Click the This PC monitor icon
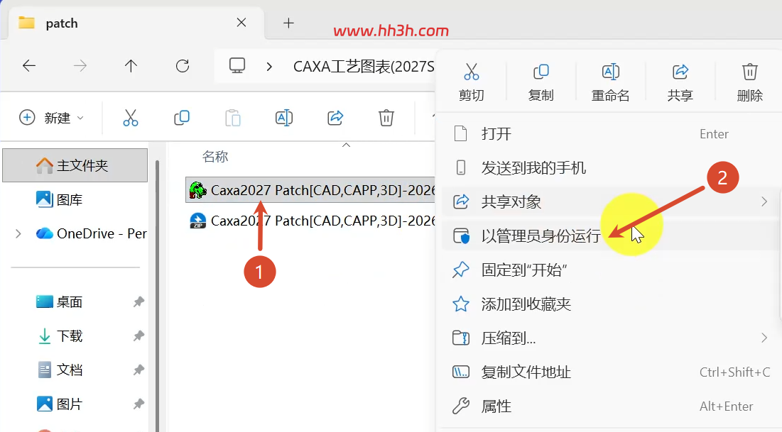This screenshot has height=432, width=782. 237,66
